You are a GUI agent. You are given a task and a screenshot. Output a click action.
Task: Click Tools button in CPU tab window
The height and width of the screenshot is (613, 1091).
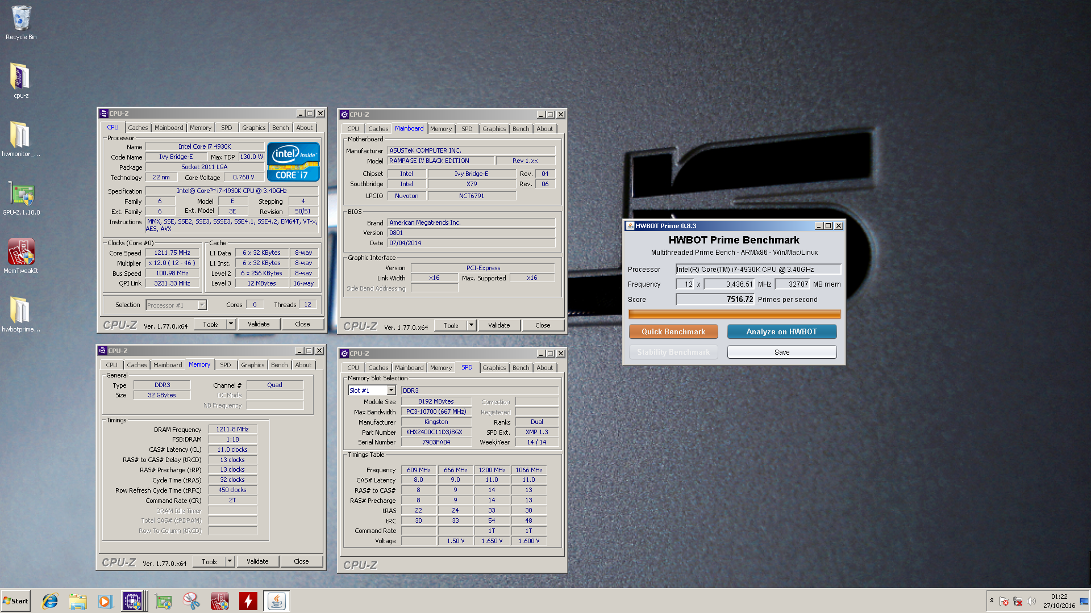pyautogui.click(x=210, y=325)
